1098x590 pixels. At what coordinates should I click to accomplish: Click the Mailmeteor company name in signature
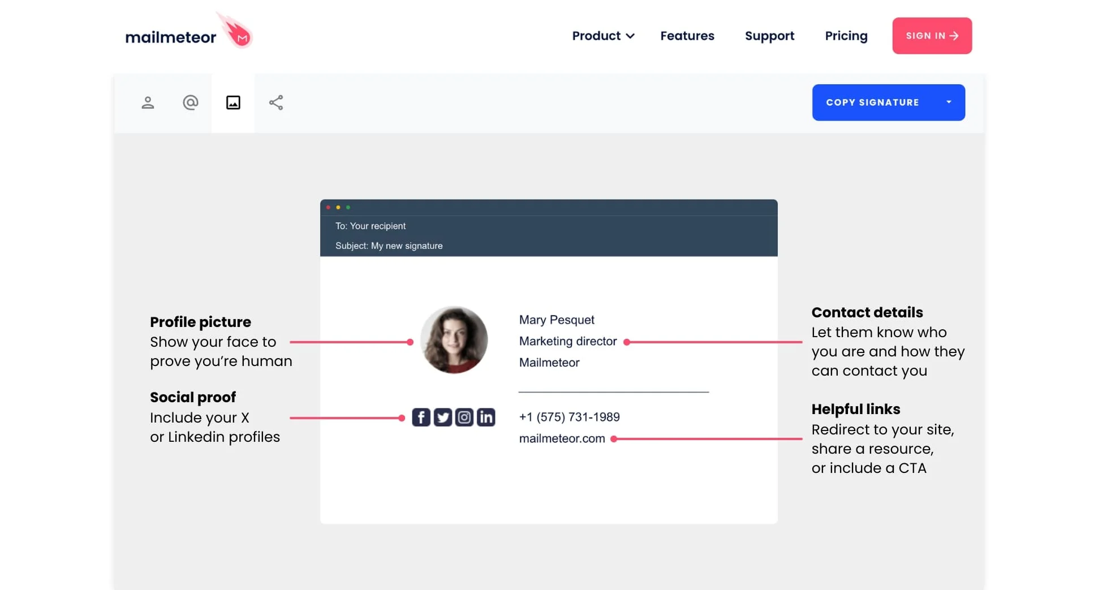tap(549, 363)
